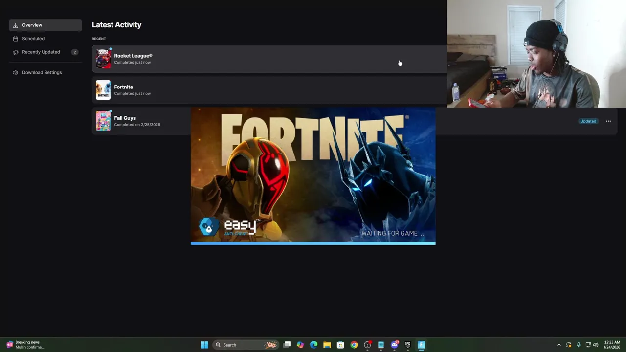626x352 pixels.
Task: Open Discord from the taskbar
Action: coord(395,345)
